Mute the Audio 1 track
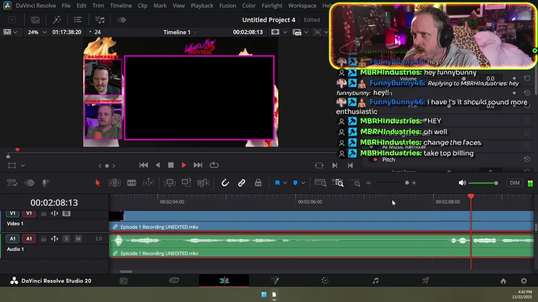 point(78,239)
